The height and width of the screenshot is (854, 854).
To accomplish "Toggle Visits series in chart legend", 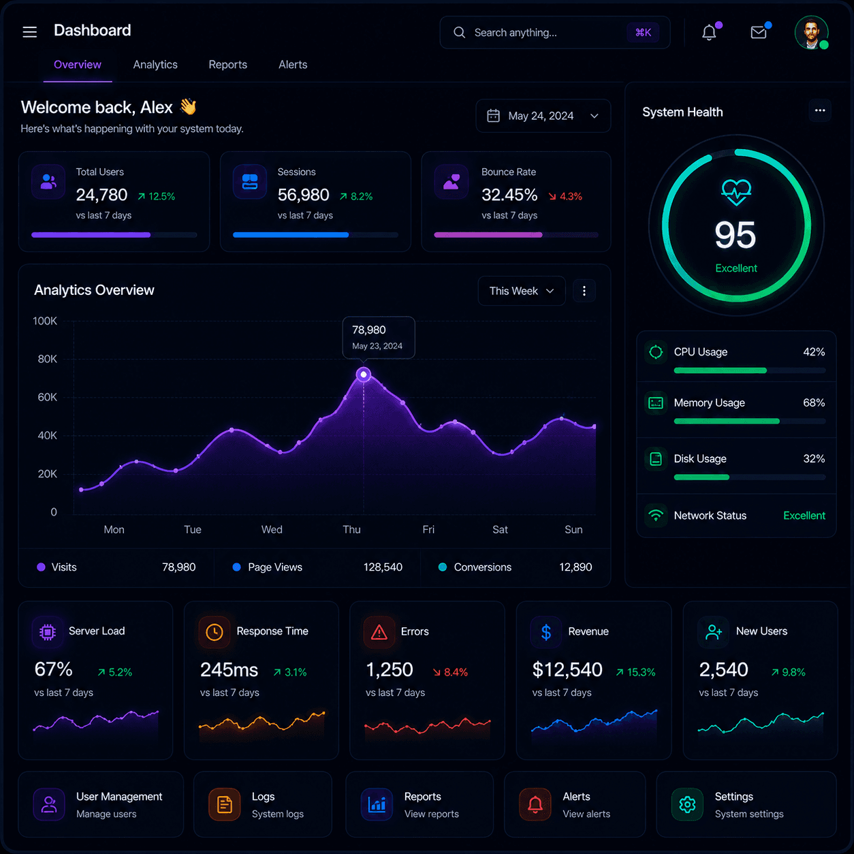I will pos(57,567).
